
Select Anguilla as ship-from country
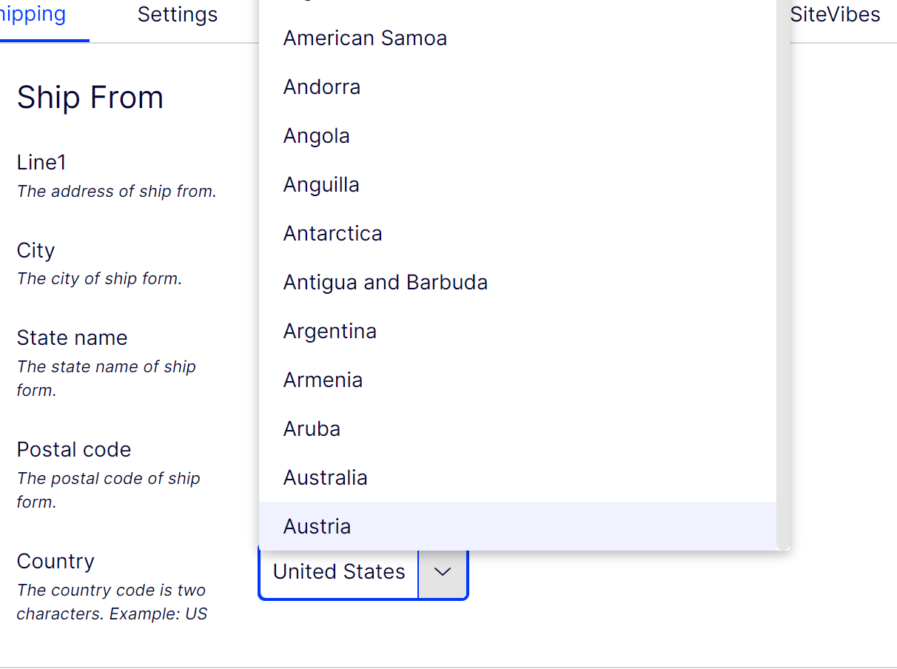click(x=321, y=185)
